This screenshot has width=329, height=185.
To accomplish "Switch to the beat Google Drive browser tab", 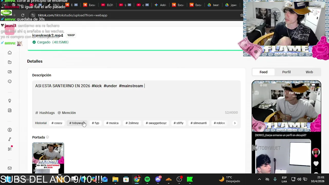I will tap(213, 5).
